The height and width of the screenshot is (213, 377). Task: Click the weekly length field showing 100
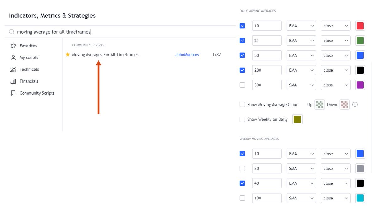coord(267,198)
